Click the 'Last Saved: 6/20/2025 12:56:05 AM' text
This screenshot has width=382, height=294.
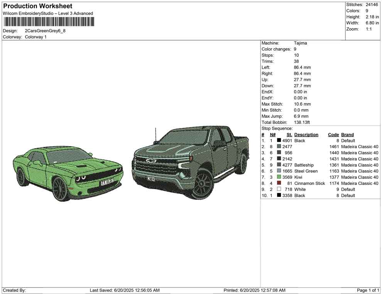tap(125, 290)
